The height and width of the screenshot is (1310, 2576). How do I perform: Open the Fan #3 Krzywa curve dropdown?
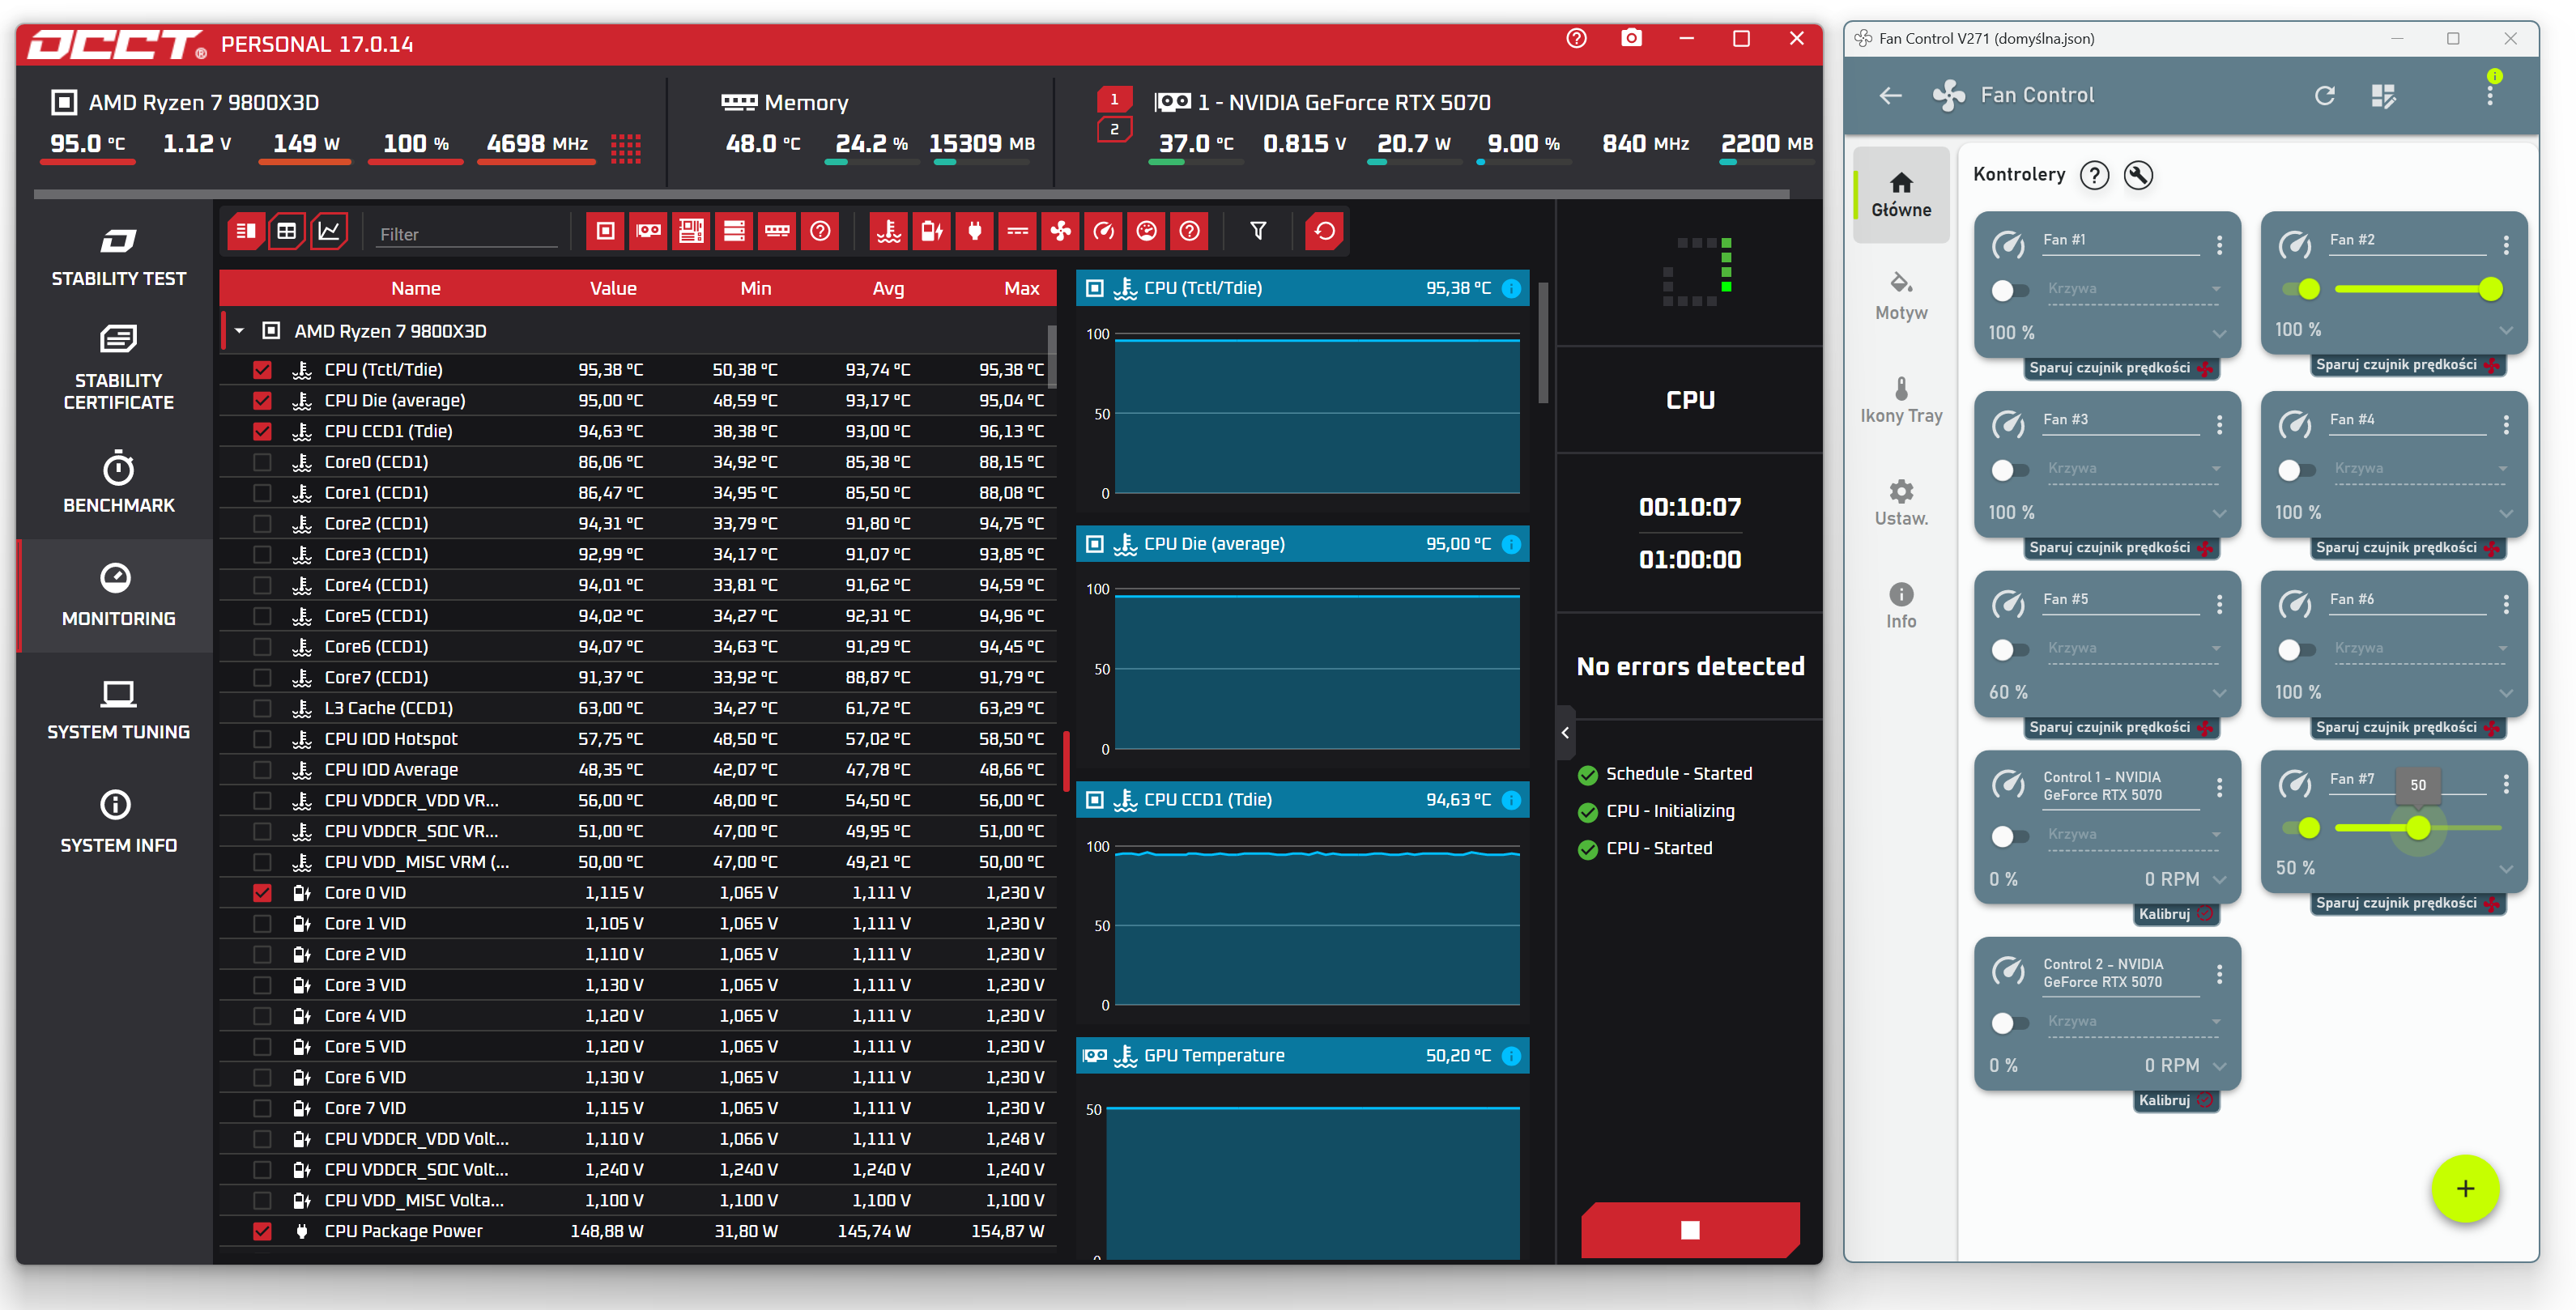coord(2133,469)
